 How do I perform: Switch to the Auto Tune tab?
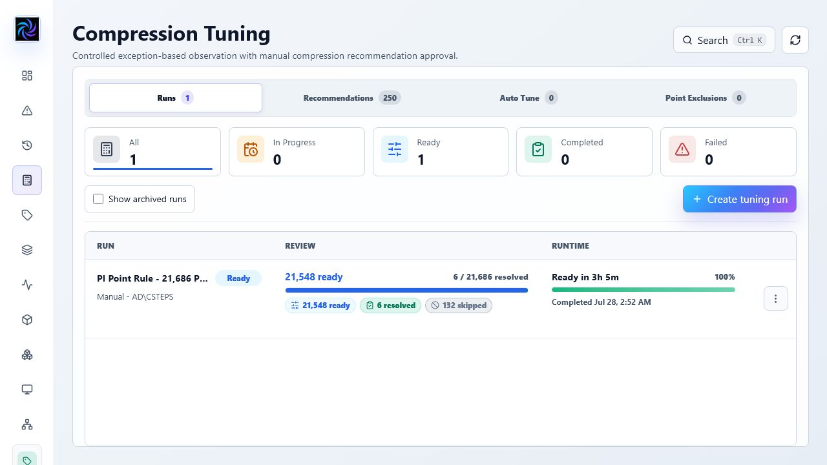pos(529,98)
